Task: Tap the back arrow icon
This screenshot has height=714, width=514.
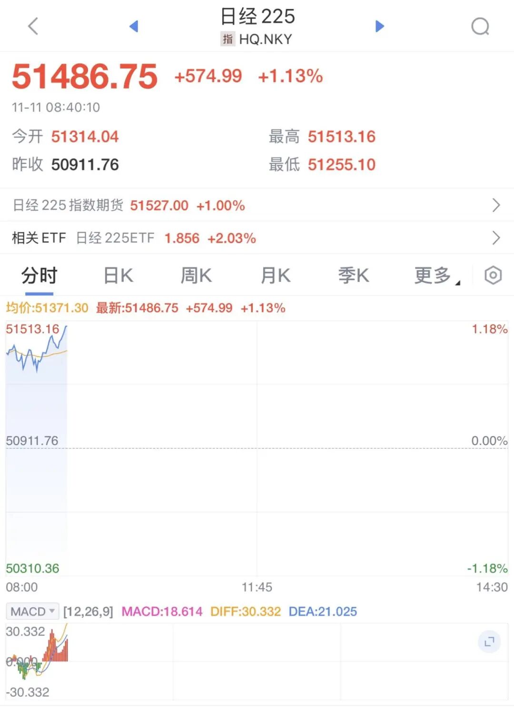Action: 33,26
